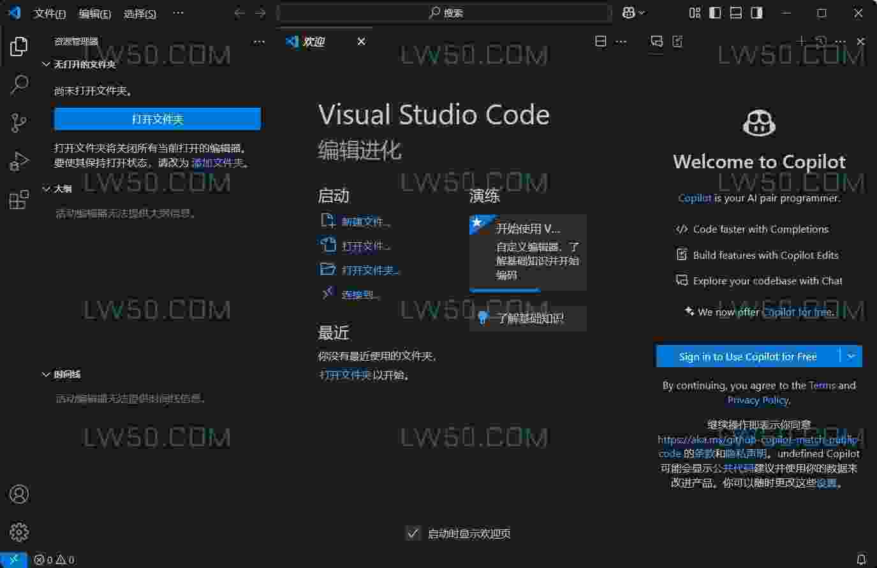Click Sign in to Use Copilot for Free
Image resolution: width=877 pixels, height=568 pixels.
[748, 356]
